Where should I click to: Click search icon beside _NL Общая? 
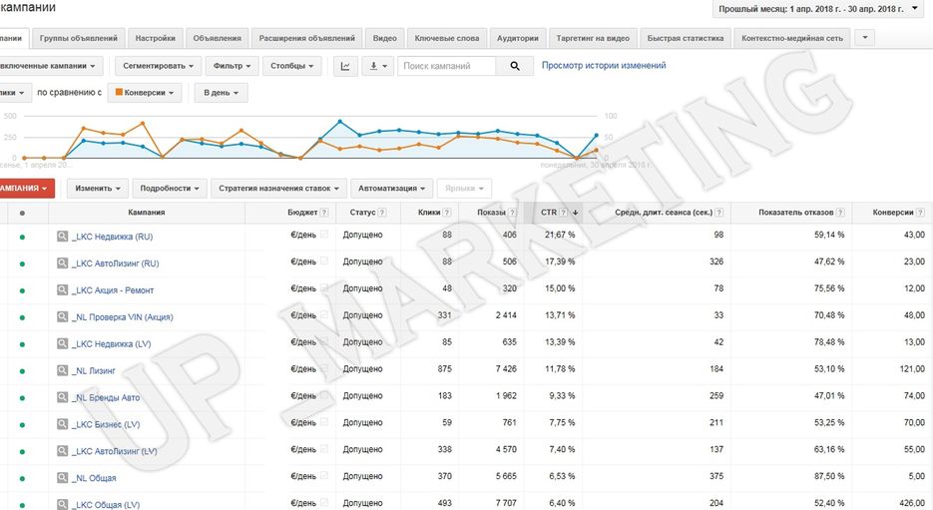tap(63, 477)
